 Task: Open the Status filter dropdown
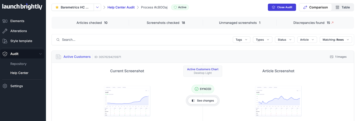click(285, 40)
